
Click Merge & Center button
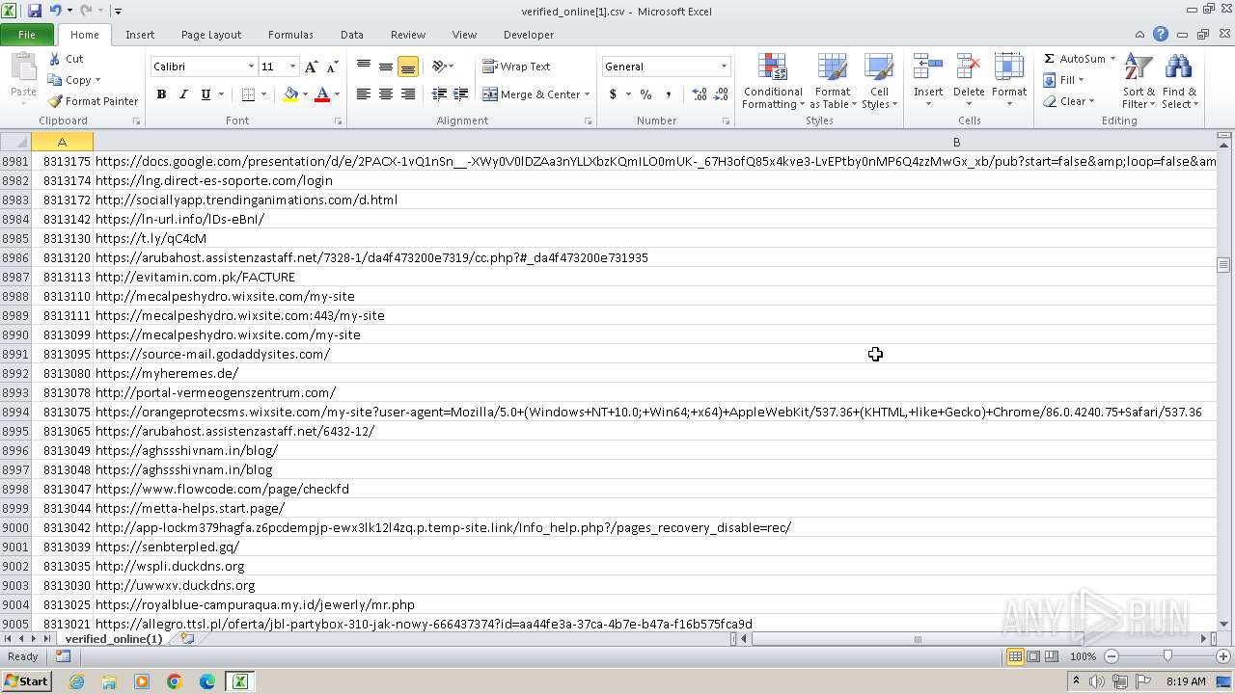(532, 94)
